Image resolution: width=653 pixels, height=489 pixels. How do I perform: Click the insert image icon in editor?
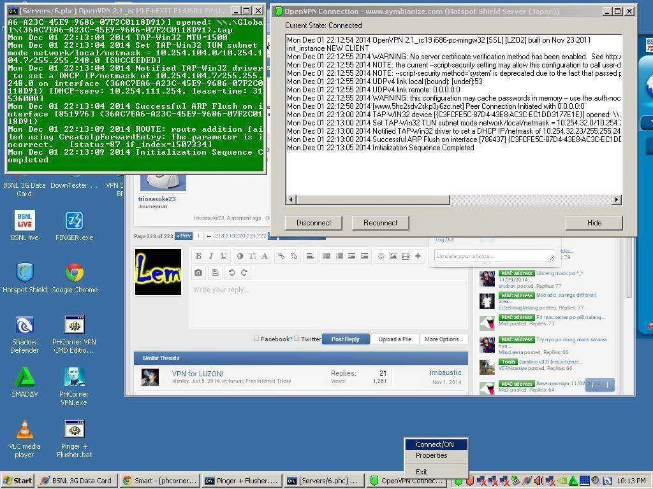393,256
